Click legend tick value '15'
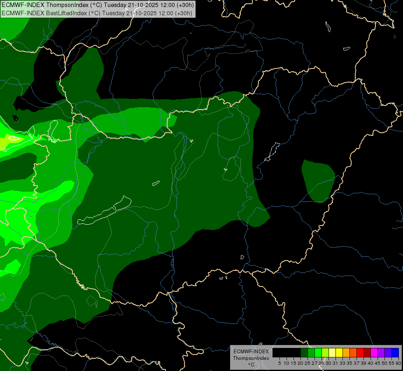 294,363
